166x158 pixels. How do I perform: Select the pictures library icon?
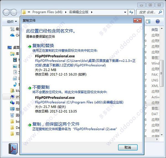pyautogui.click(x=15, y=66)
